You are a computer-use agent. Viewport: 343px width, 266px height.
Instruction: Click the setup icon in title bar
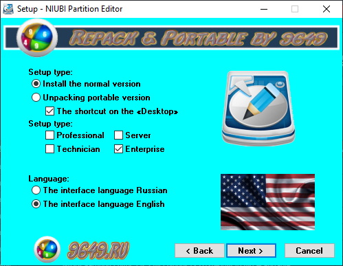pos(8,9)
